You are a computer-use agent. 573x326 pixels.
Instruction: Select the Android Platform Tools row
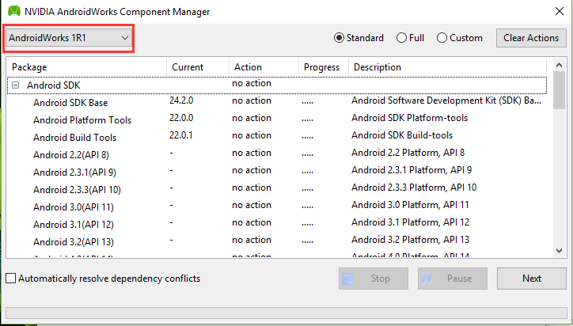(277, 119)
